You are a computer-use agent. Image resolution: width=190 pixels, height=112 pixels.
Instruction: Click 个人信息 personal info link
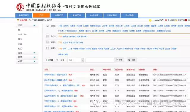coord(171,20)
